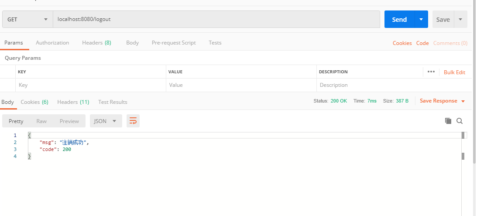Expand the Send button dropdown arrow
The width and height of the screenshot is (477, 216).
pyautogui.click(x=421, y=19)
